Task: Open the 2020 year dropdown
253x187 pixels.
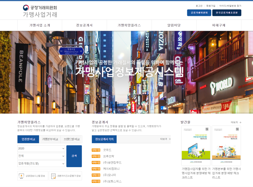Action: point(41,149)
